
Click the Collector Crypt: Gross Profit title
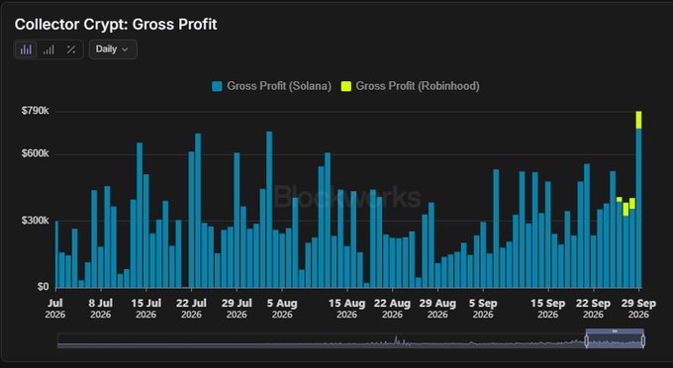pos(116,25)
